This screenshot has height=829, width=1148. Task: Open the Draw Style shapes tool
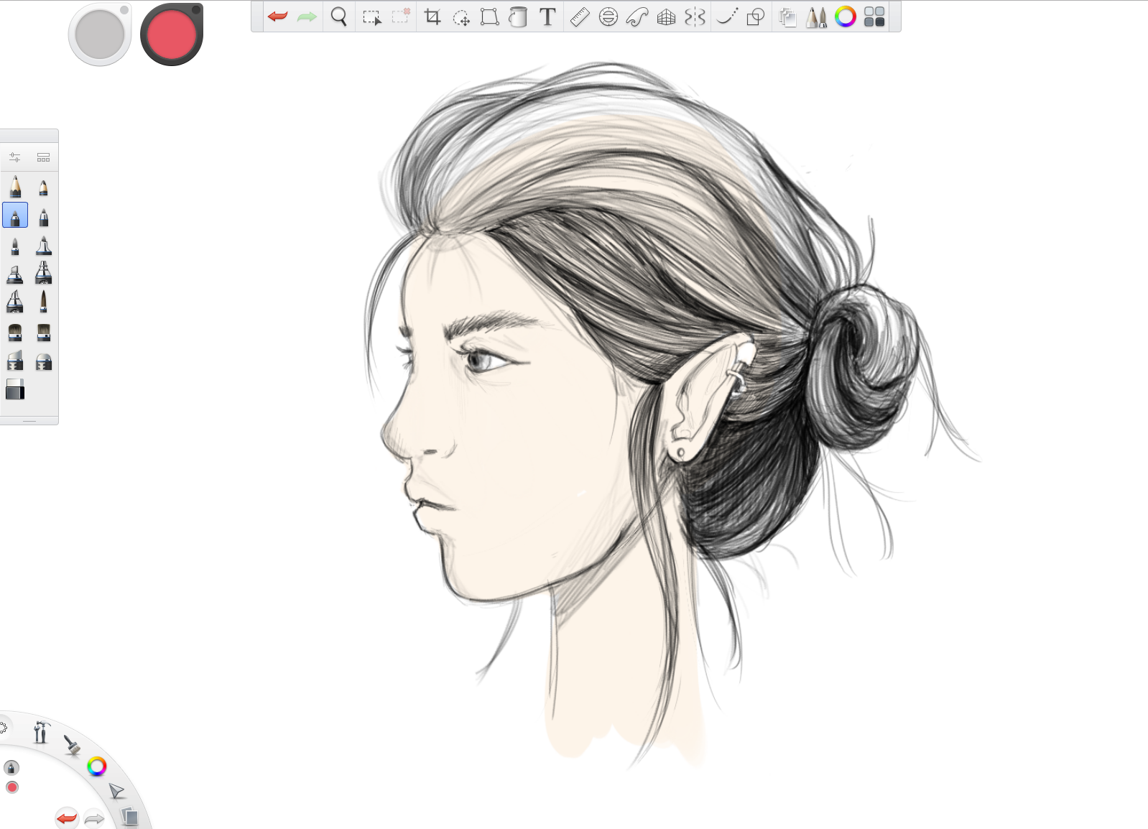[x=755, y=17]
